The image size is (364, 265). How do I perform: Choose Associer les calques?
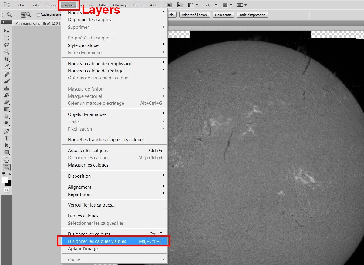(x=114, y=150)
